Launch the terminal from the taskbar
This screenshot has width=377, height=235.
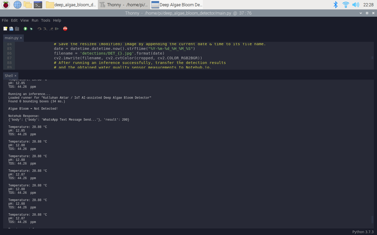[38, 5]
